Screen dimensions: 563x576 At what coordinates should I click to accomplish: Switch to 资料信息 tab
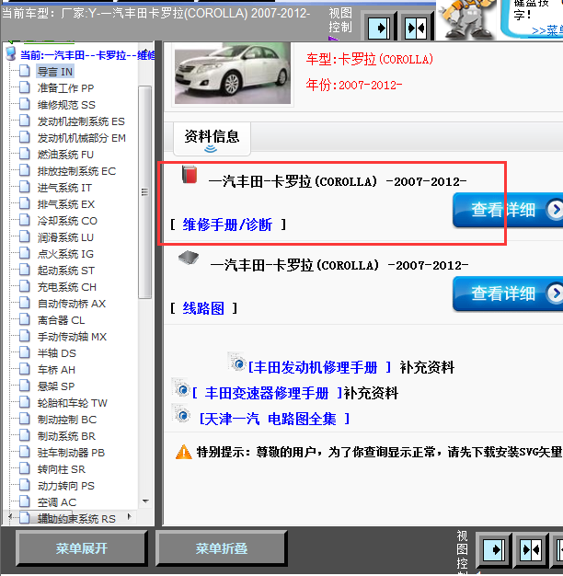212,139
